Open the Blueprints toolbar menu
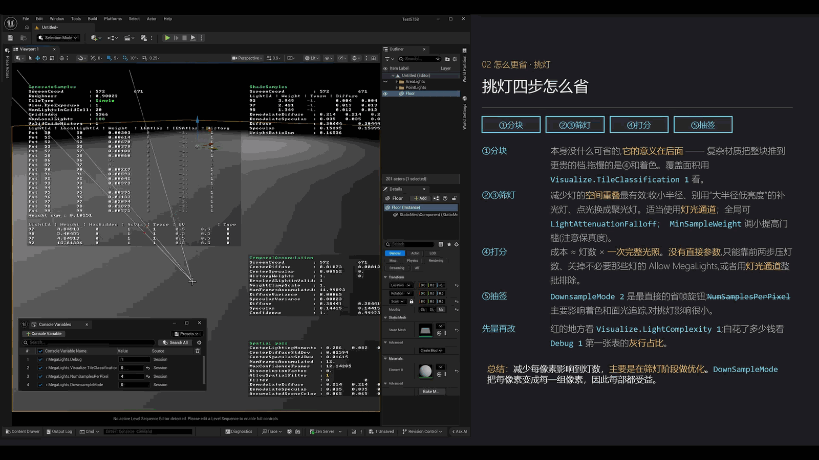This screenshot has height=460, width=819. (x=113, y=38)
